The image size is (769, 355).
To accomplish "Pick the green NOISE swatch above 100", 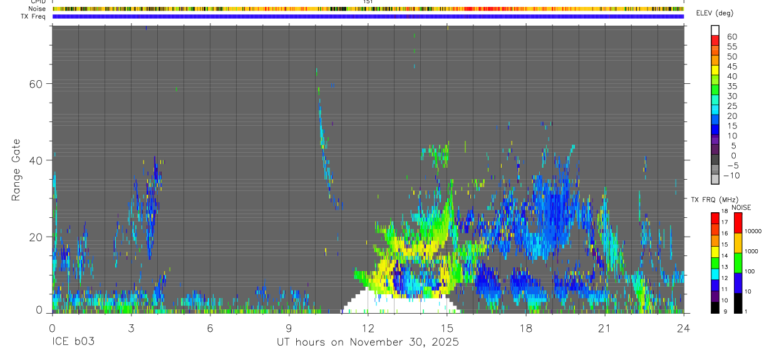I will [738, 263].
